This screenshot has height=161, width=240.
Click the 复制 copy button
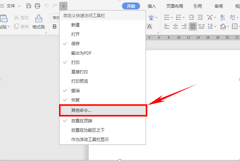(21, 27)
